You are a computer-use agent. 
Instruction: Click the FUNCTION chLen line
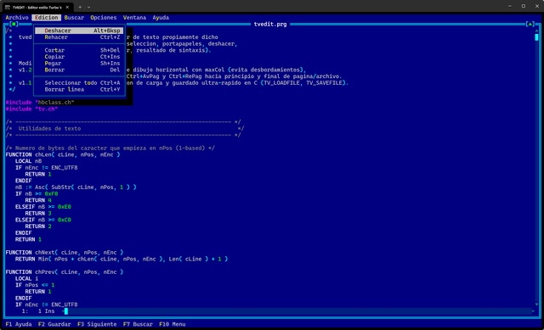(63, 154)
